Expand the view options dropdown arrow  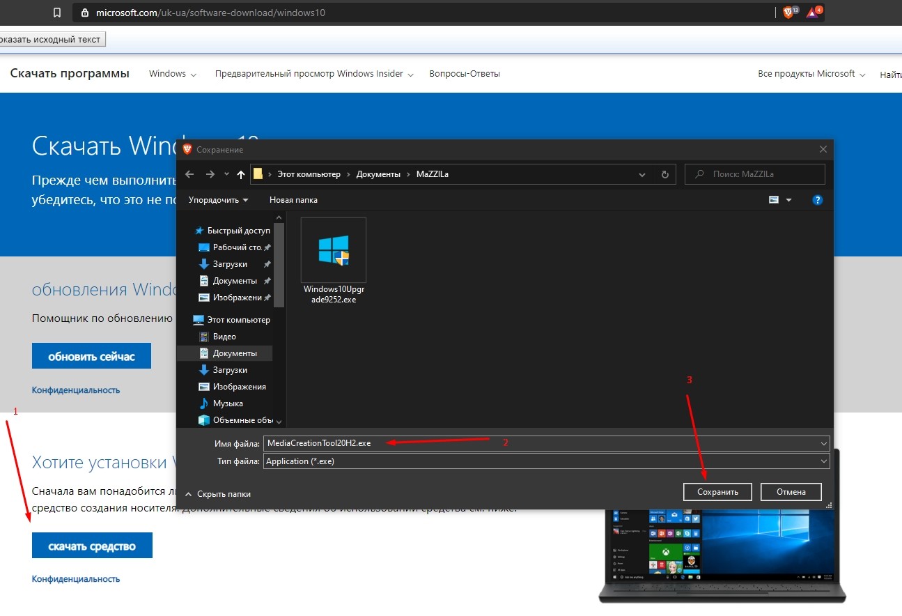pos(789,200)
